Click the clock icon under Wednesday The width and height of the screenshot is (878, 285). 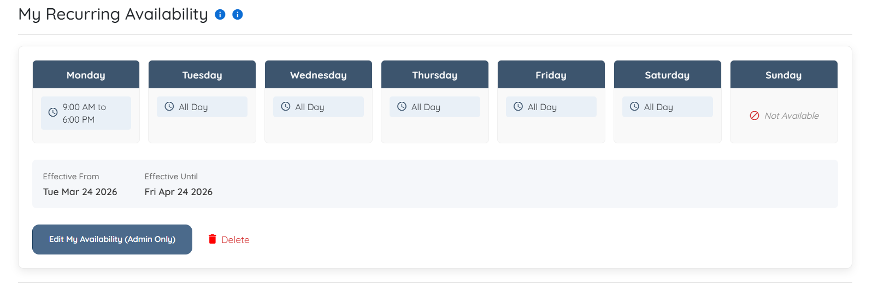[x=286, y=107]
